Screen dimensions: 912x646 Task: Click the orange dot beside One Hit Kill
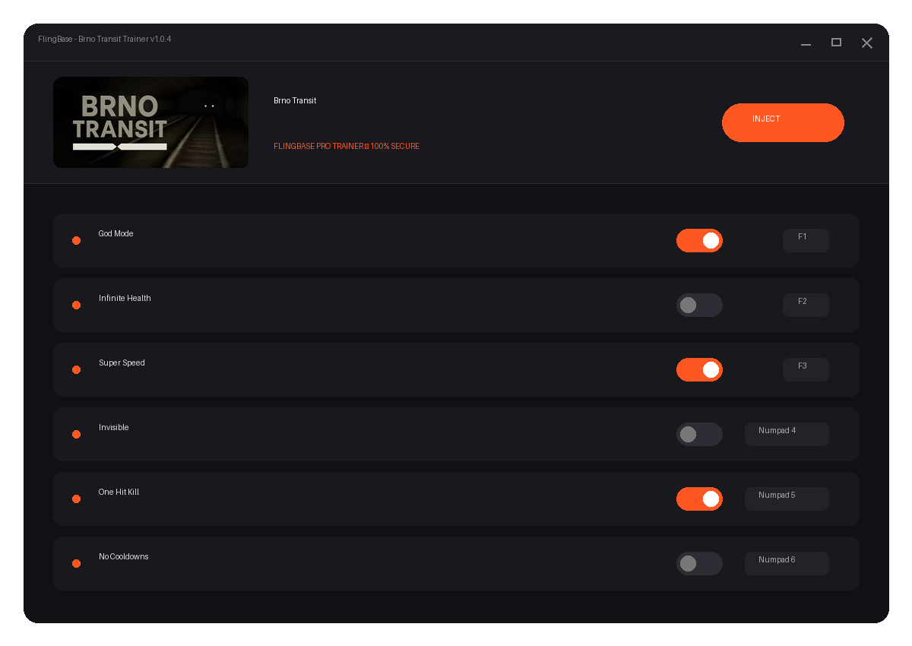76,499
